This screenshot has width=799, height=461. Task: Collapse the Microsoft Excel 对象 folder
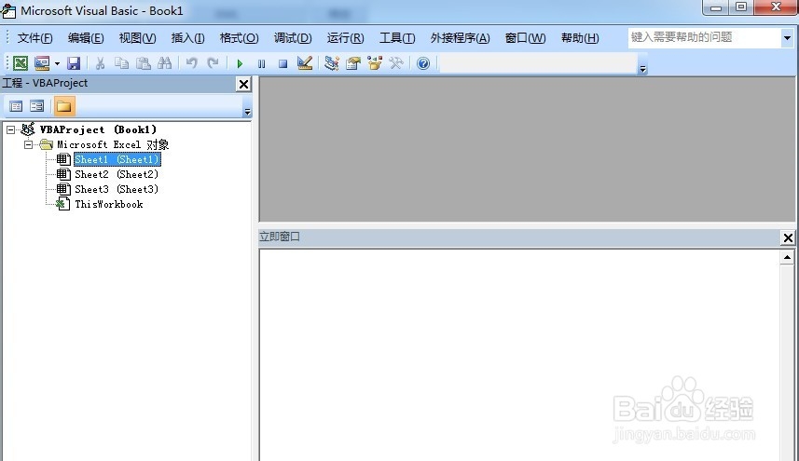(29, 144)
